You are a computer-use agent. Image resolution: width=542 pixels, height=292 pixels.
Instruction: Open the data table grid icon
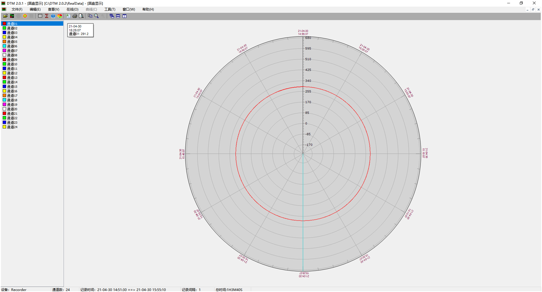pyautogui.click(x=40, y=16)
